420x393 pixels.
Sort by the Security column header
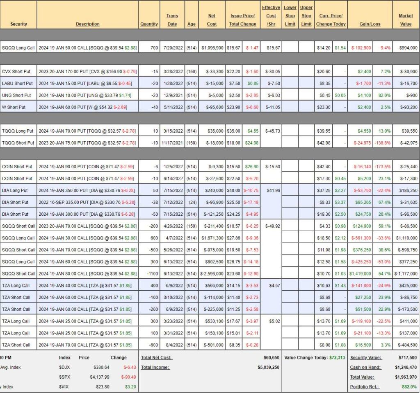[x=18, y=24]
